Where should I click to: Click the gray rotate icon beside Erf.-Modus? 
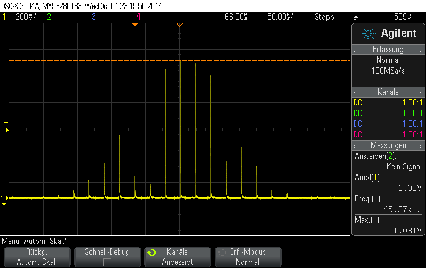pyautogui.click(x=222, y=253)
